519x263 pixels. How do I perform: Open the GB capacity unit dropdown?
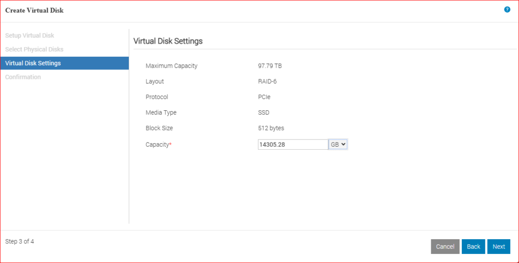point(338,145)
